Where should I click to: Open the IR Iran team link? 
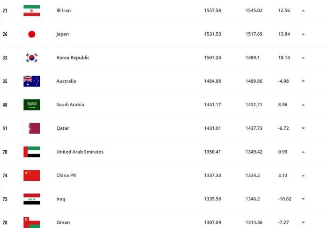click(x=63, y=10)
